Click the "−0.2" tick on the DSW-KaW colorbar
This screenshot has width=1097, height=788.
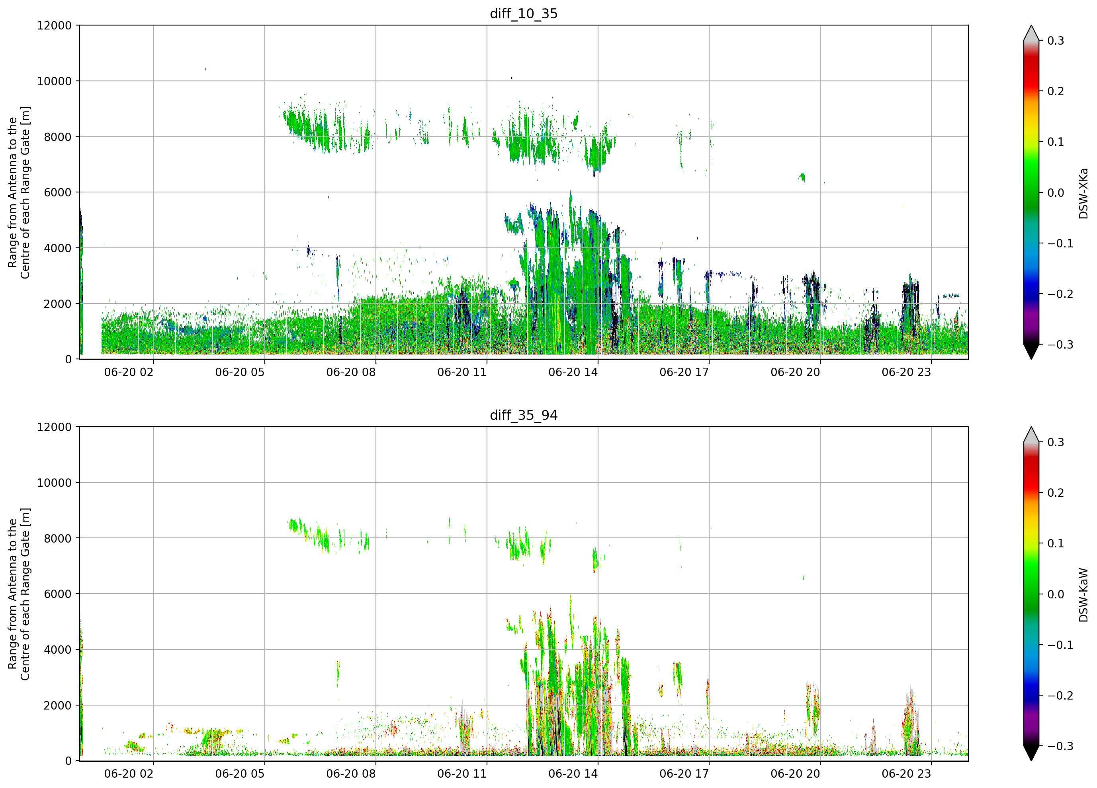1060,696
